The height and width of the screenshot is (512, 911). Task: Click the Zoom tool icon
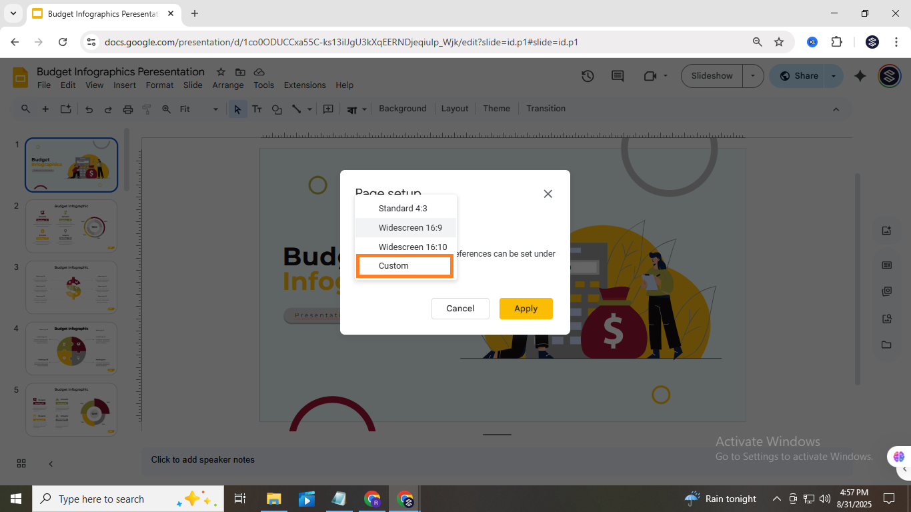pos(166,109)
